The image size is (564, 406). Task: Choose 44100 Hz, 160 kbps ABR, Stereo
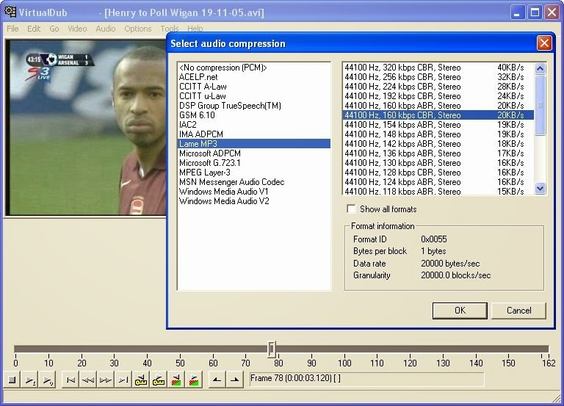click(x=438, y=106)
